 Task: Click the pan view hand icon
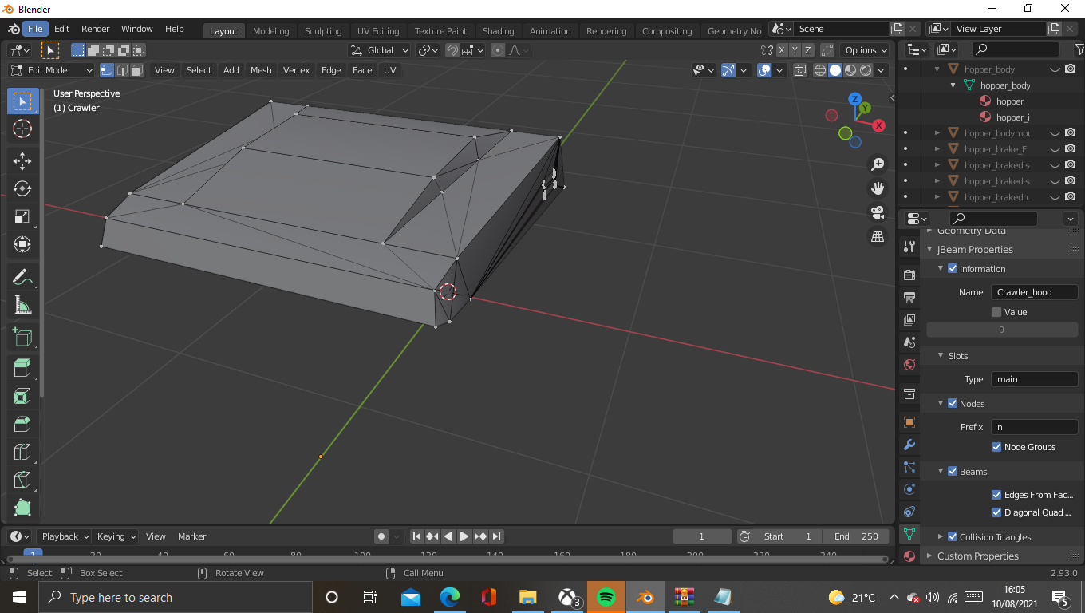[878, 188]
